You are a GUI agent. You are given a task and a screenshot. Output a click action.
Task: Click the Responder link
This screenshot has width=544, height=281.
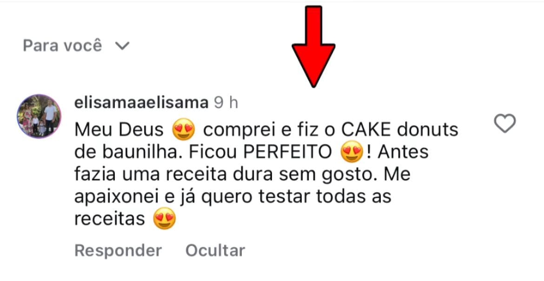tap(118, 250)
